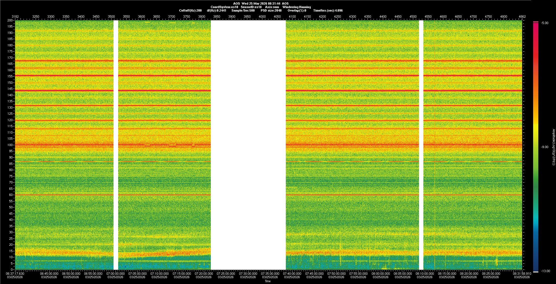This screenshot has width=556, height=284.
Task: Click the narrow white gap near 07:00:00
Action: (x=116, y=145)
